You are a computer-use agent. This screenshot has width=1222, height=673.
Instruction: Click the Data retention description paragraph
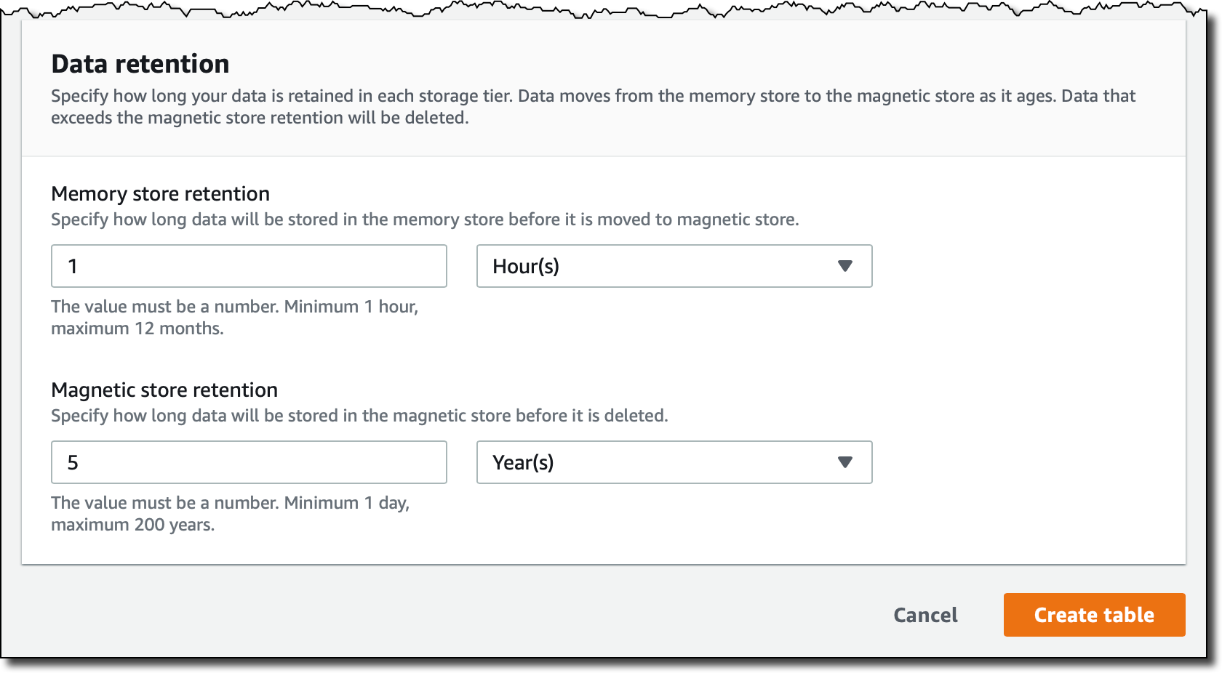[x=593, y=107]
